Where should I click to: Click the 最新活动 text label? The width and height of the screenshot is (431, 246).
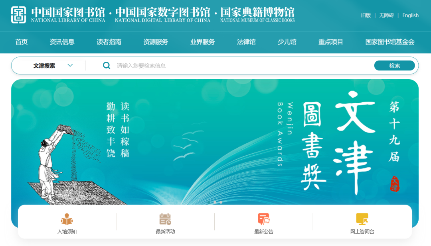[165, 231]
